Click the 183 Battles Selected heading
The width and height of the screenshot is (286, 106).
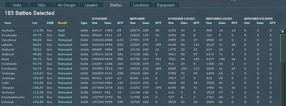[30, 13]
